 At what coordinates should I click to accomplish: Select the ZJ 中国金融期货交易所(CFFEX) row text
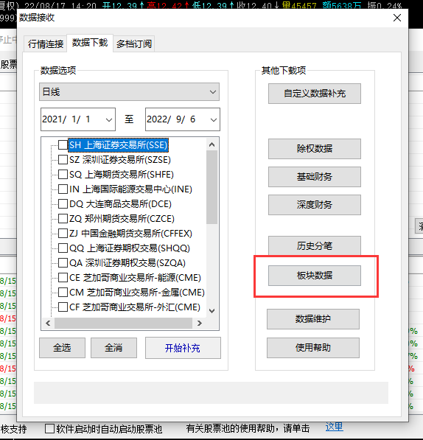pos(130,234)
